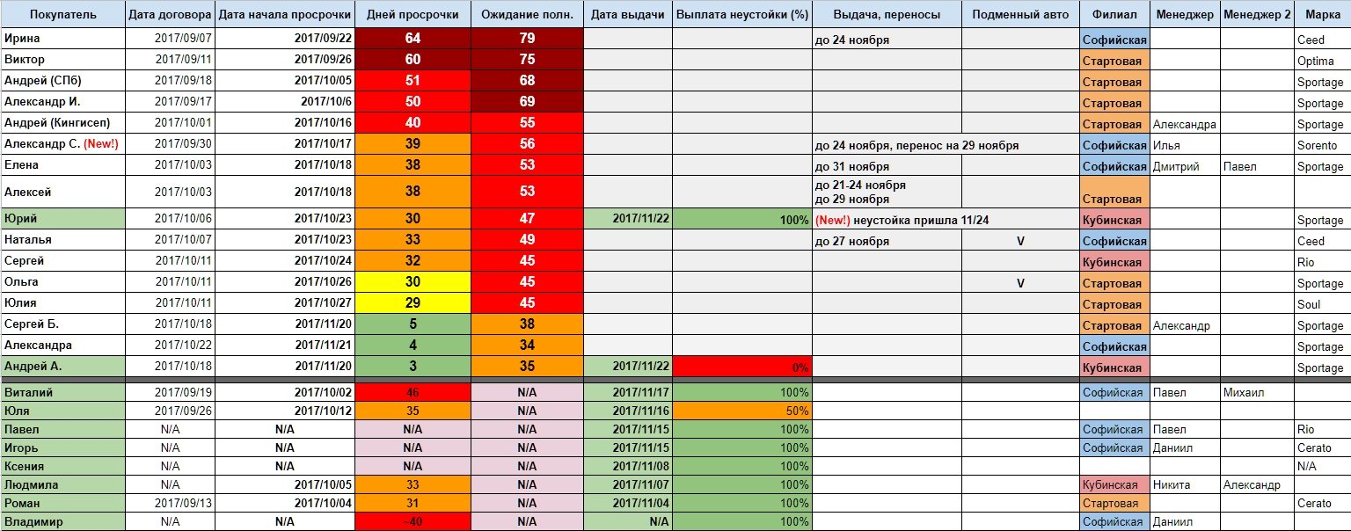Select the note до 27 ноября

tap(852, 242)
